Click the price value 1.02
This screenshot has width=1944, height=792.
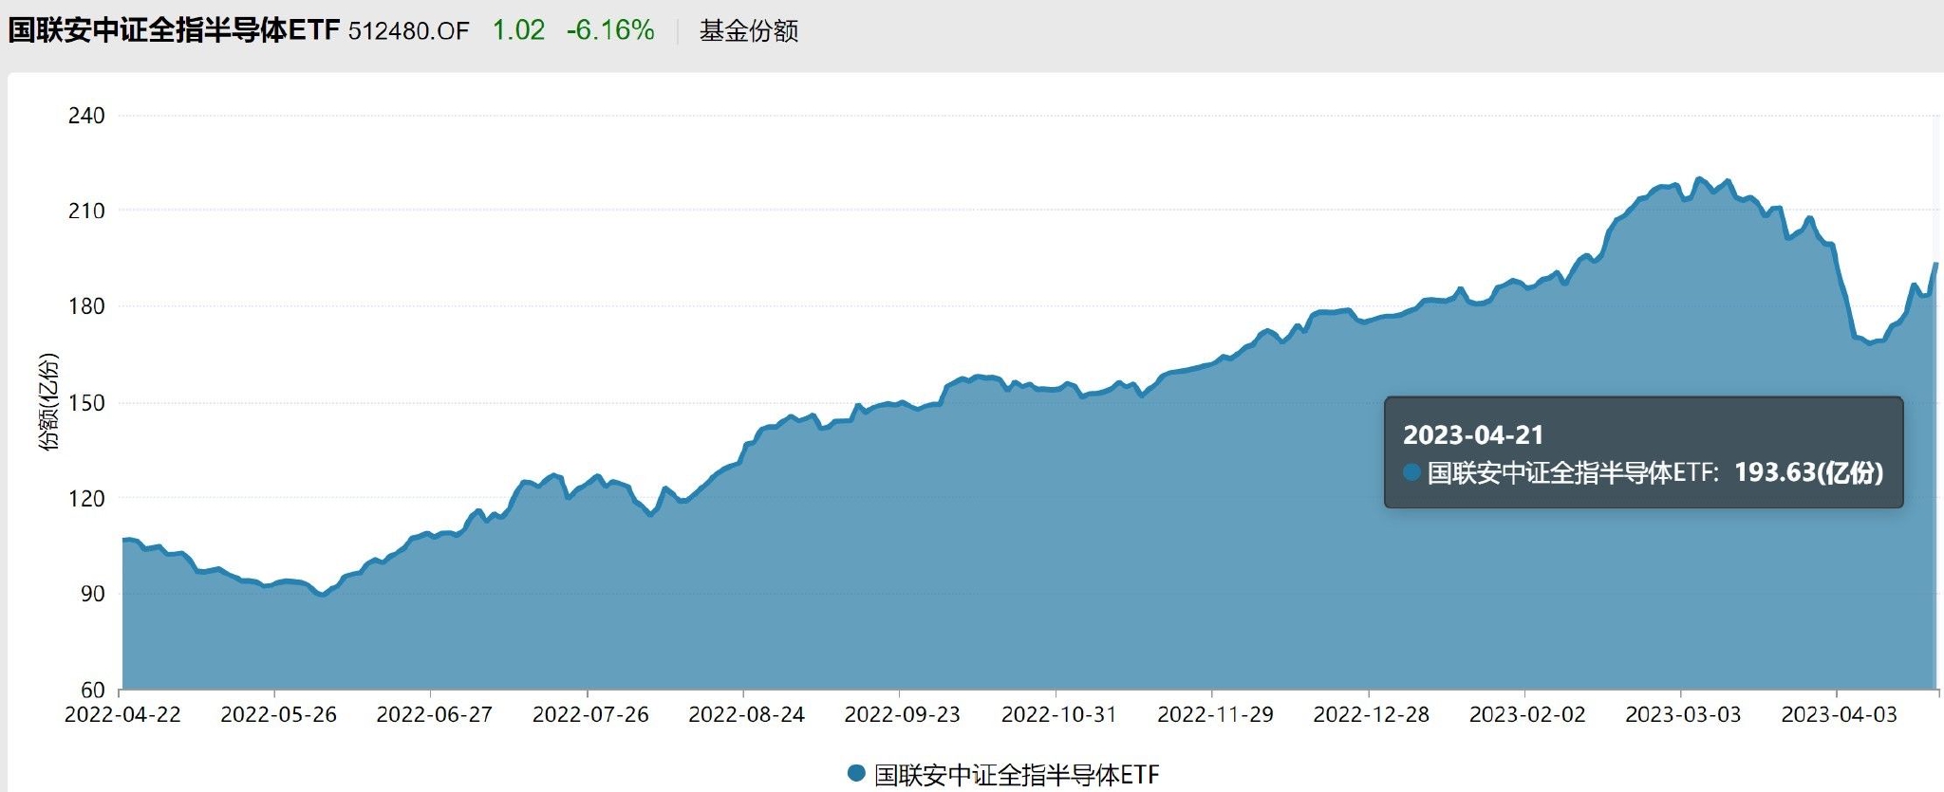[x=518, y=30]
